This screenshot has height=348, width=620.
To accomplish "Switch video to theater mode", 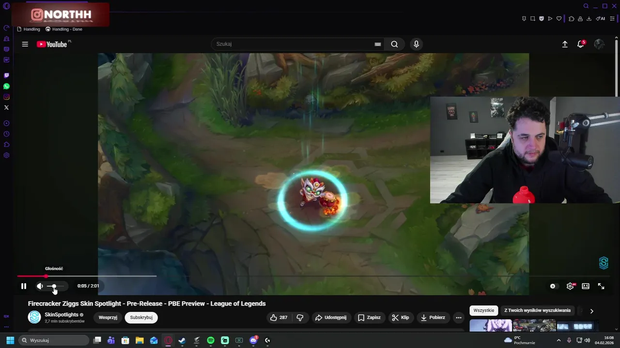I will coord(586,286).
